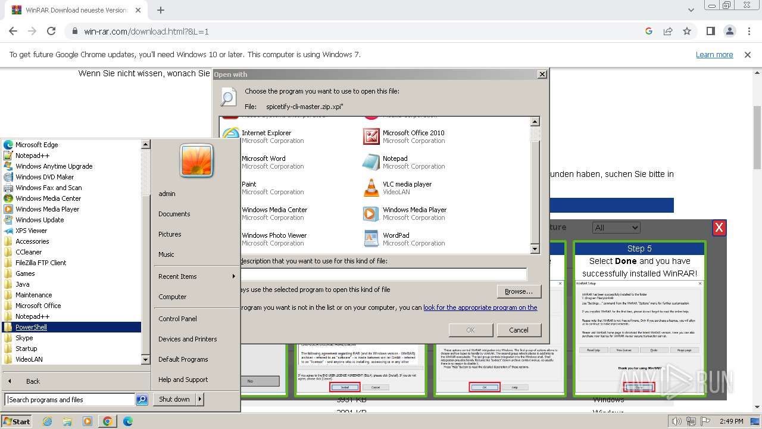Expand the CCleaner folder
The image size is (762, 429).
pos(29,252)
